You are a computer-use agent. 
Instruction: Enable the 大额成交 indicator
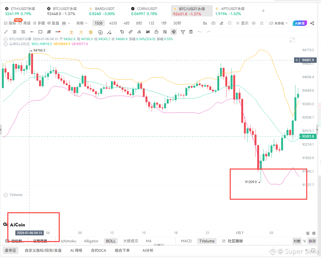(x=131, y=241)
